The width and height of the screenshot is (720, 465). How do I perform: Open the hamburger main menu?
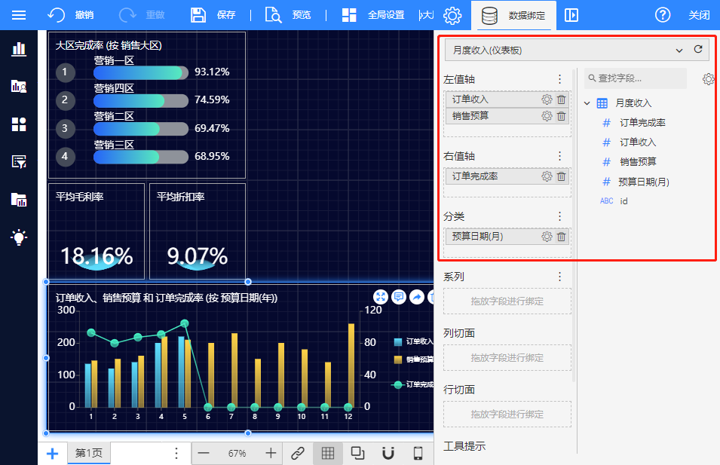(19, 15)
